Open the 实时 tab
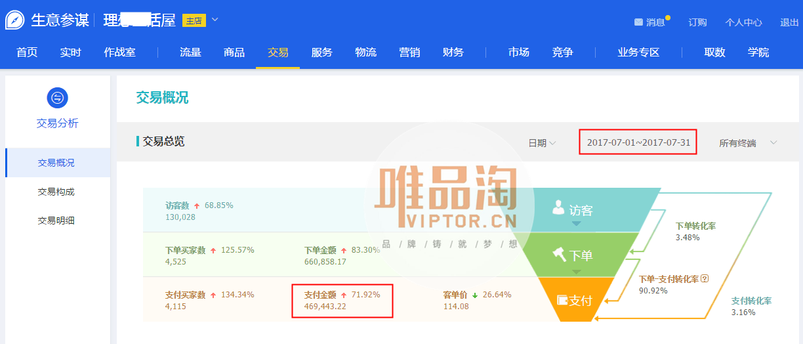 (70, 53)
